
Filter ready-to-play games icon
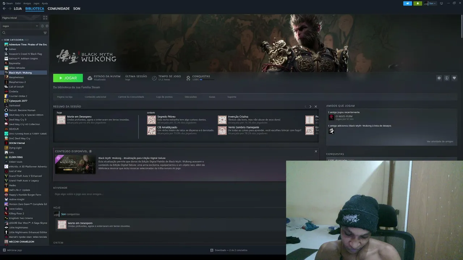tap(47, 26)
